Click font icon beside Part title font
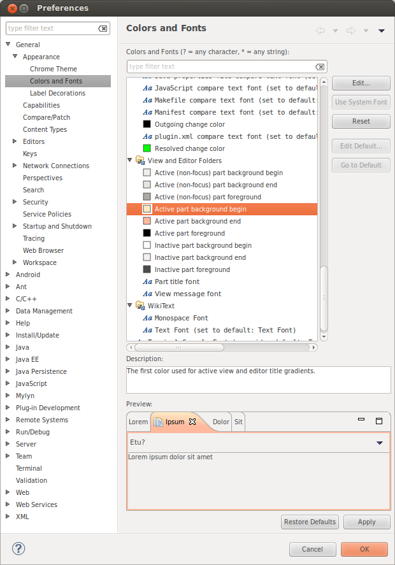The image size is (395, 565). pos(147,282)
